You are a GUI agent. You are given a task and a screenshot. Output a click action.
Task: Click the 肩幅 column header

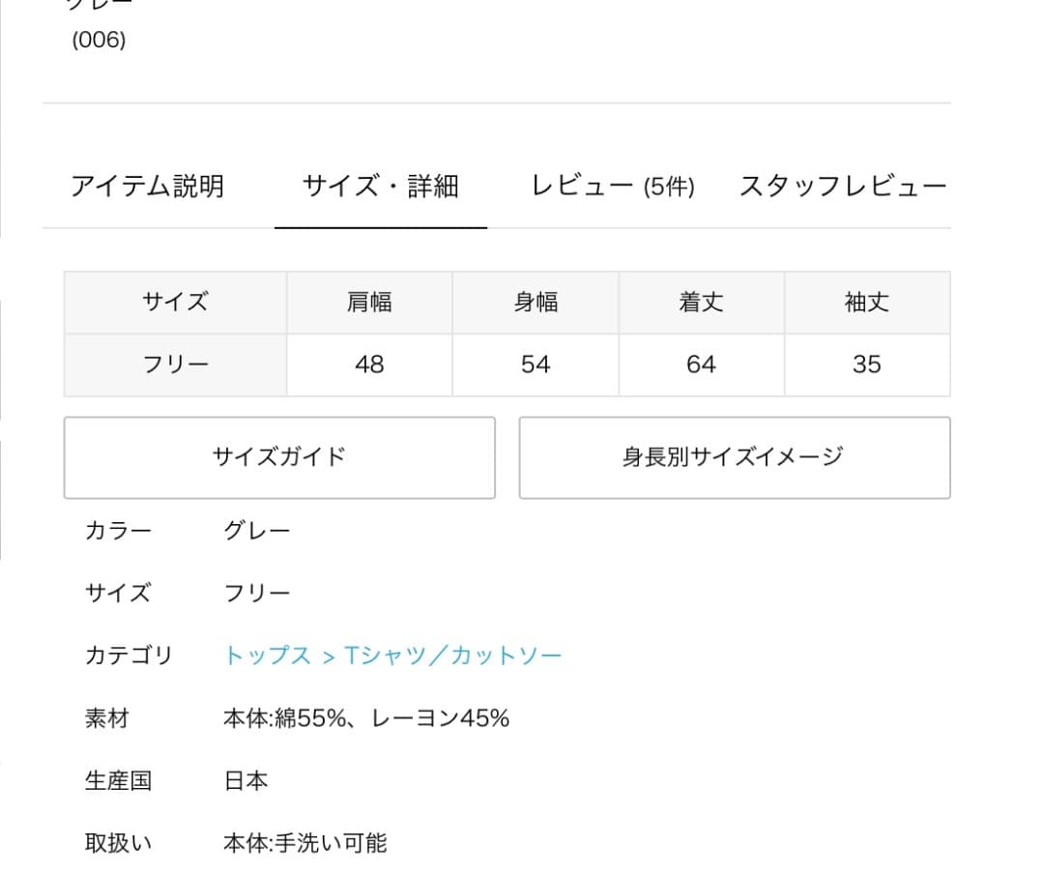pyautogui.click(x=369, y=303)
